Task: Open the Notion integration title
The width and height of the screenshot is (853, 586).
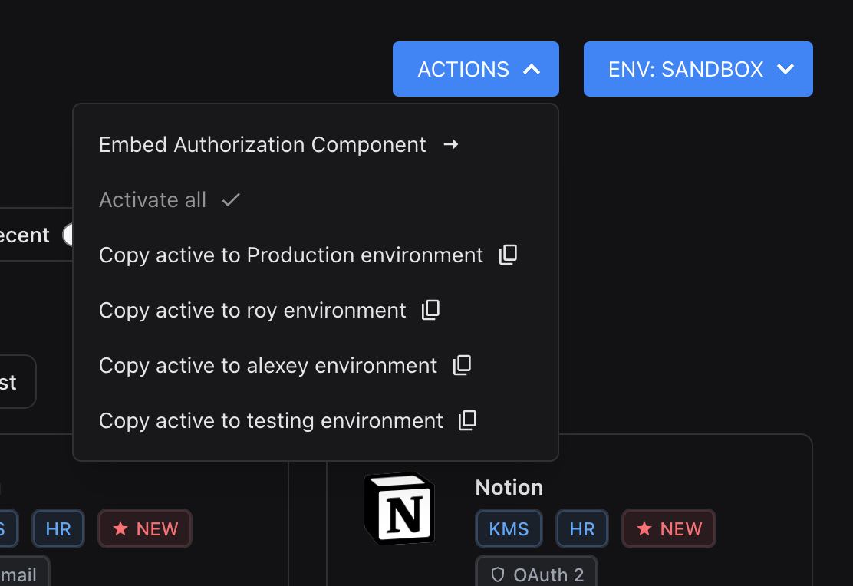Action: click(x=509, y=487)
